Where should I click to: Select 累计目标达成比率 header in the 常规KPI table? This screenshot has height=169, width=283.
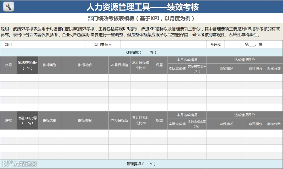[x=141, y=65]
